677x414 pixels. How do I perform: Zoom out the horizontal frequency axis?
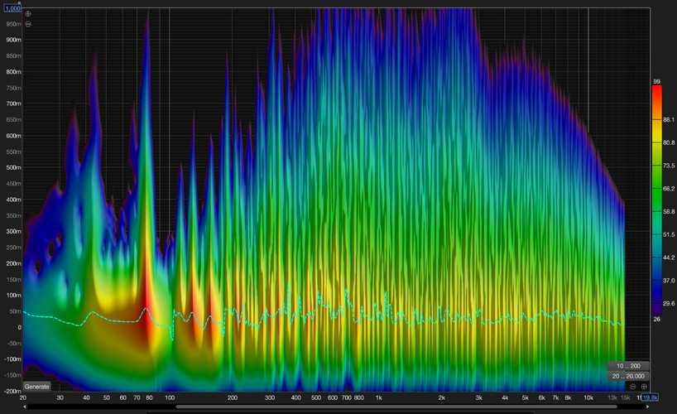633,387
